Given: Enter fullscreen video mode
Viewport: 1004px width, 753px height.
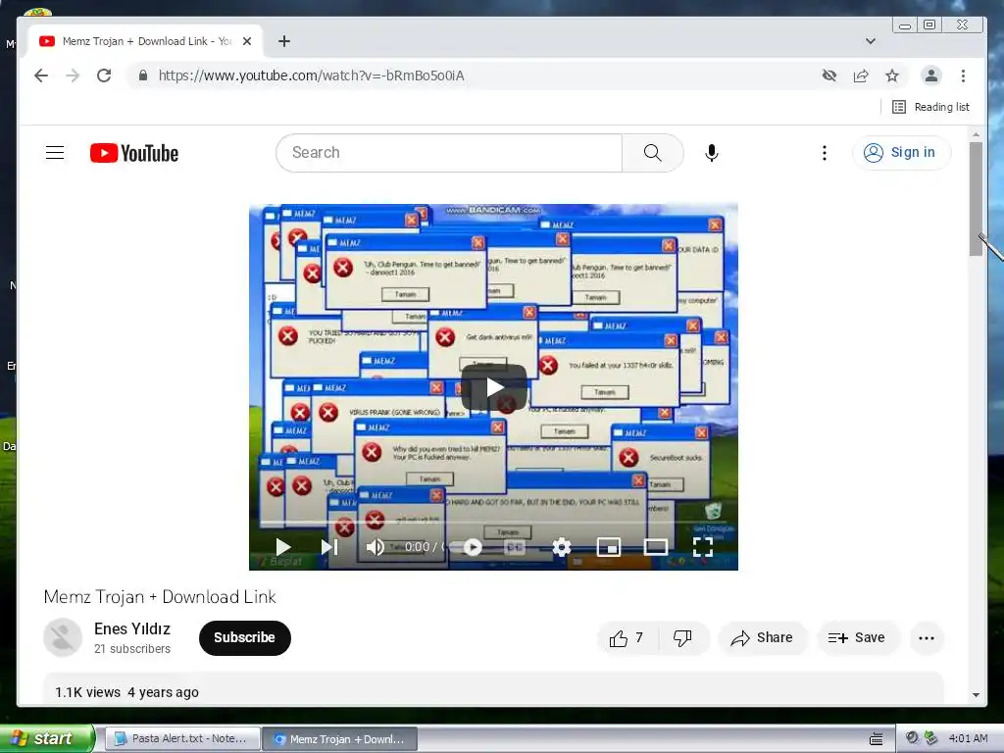Looking at the screenshot, I should coord(702,547).
